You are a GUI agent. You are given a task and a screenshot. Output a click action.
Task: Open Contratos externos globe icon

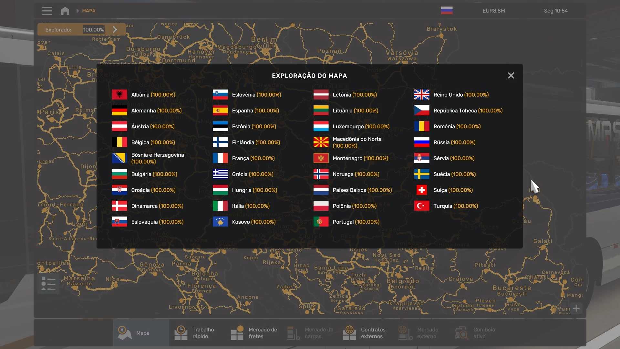349,333
